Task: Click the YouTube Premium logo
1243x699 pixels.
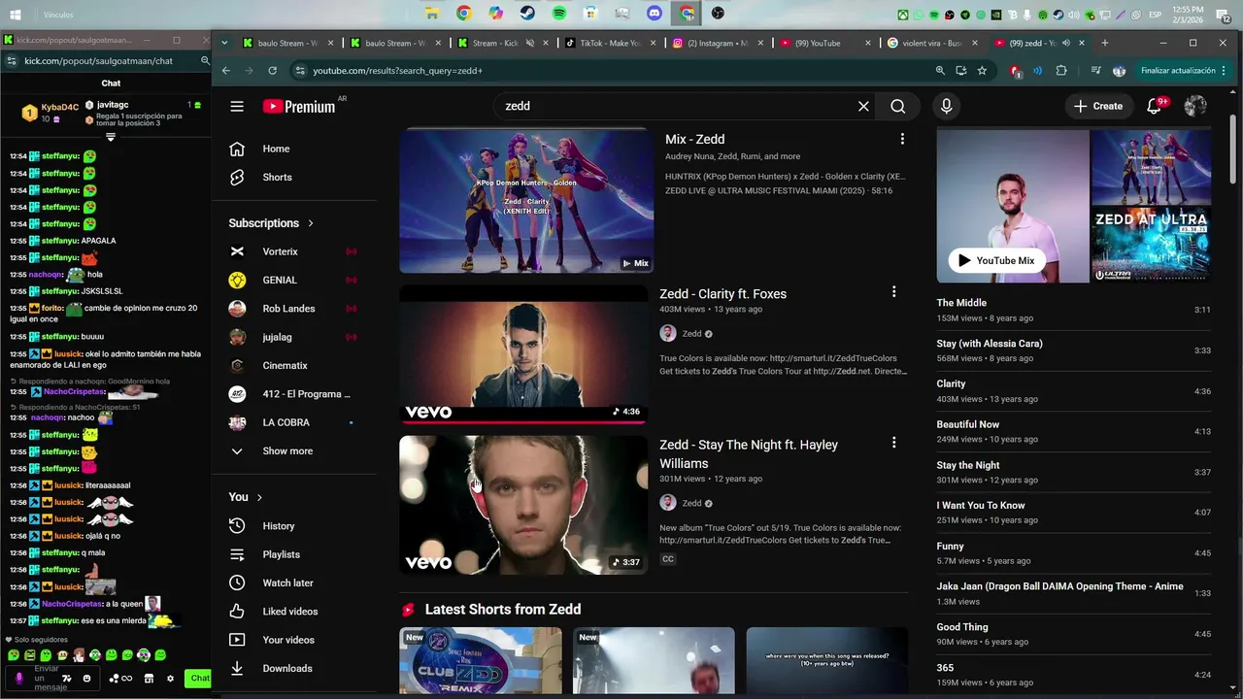Action: click(299, 107)
